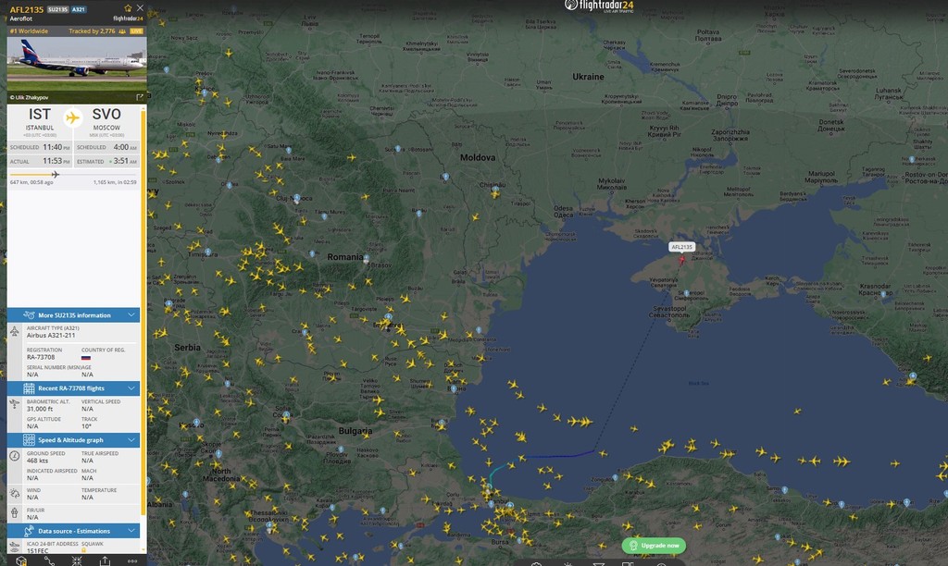This screenshot has width=948, height=566.
Task: Click the Recent RA-73708 flights chevron
Action: click(x=131, y=388)
